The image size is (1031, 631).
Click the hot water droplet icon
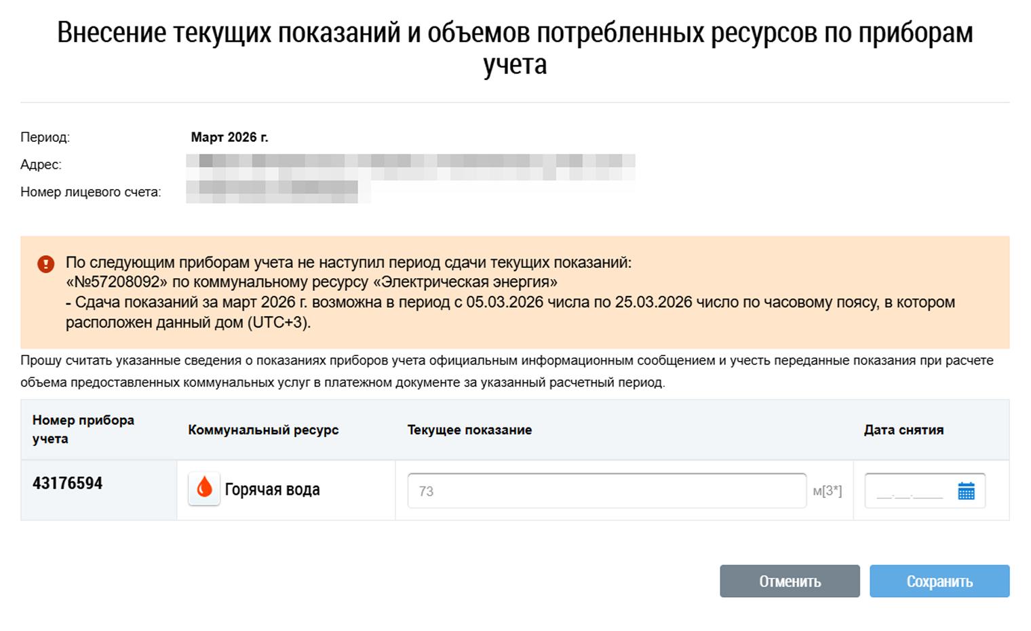[x=204, y=489]
